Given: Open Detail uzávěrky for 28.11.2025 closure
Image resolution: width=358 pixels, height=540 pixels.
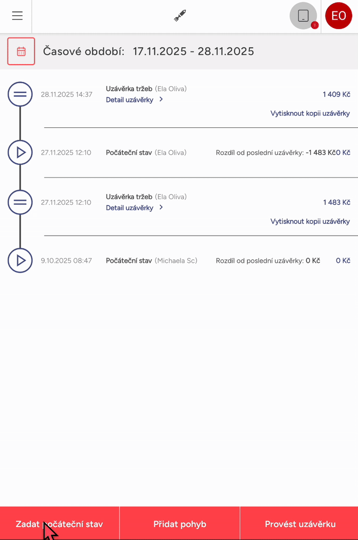Looking at the screenshot, I should pos(129,100).
